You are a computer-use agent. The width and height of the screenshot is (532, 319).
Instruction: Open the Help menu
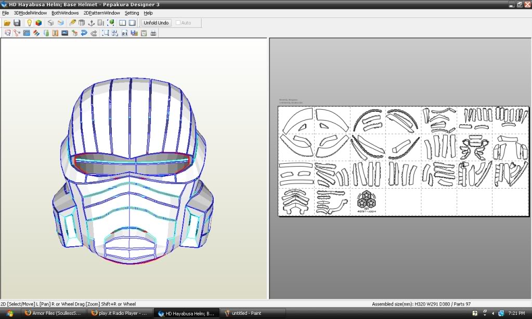tap(148, 13)
